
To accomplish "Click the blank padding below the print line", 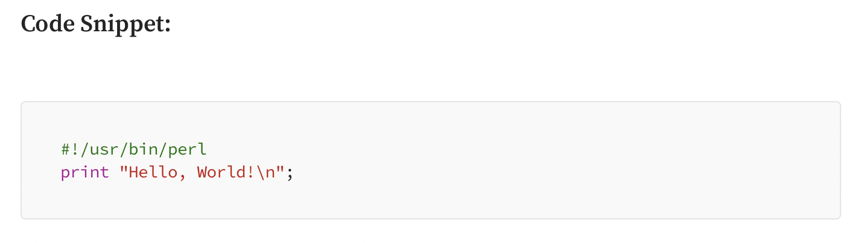I will click(x=431, y=200).
